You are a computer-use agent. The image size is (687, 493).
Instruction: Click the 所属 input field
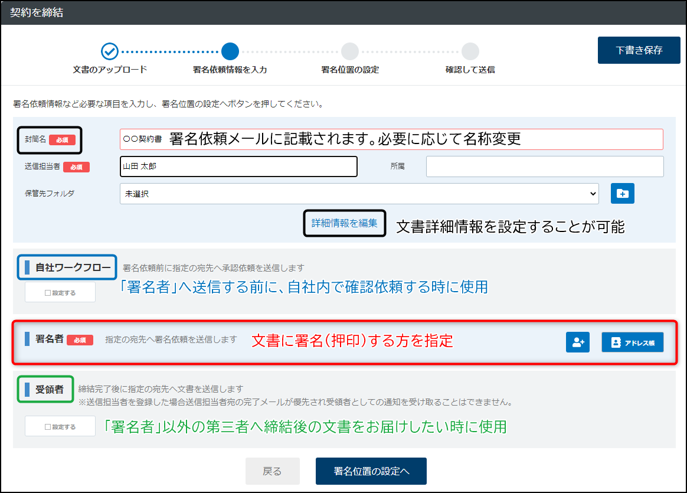[544, 166]
